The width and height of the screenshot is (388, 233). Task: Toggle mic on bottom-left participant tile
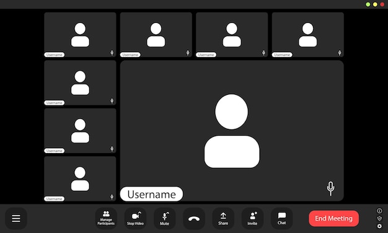pyautogui.click(x=112, y=197)
